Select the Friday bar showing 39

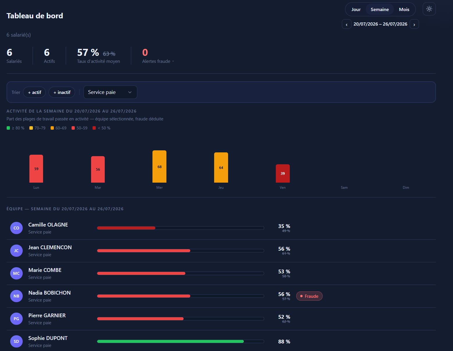click(283, 174)
